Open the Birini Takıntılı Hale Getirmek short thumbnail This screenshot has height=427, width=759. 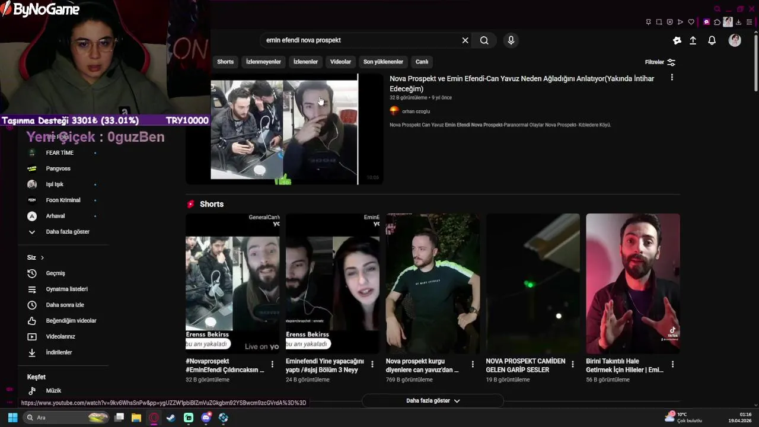click(x=633, y=283)
